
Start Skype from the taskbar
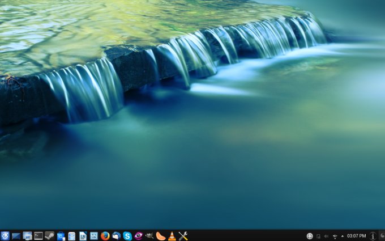(127, 236)
